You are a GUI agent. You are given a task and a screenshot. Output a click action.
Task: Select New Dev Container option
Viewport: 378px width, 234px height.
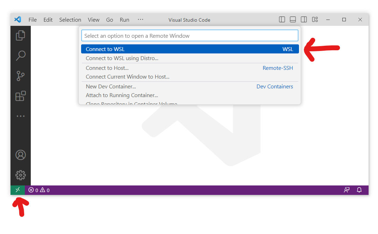(x=190, y=87)
